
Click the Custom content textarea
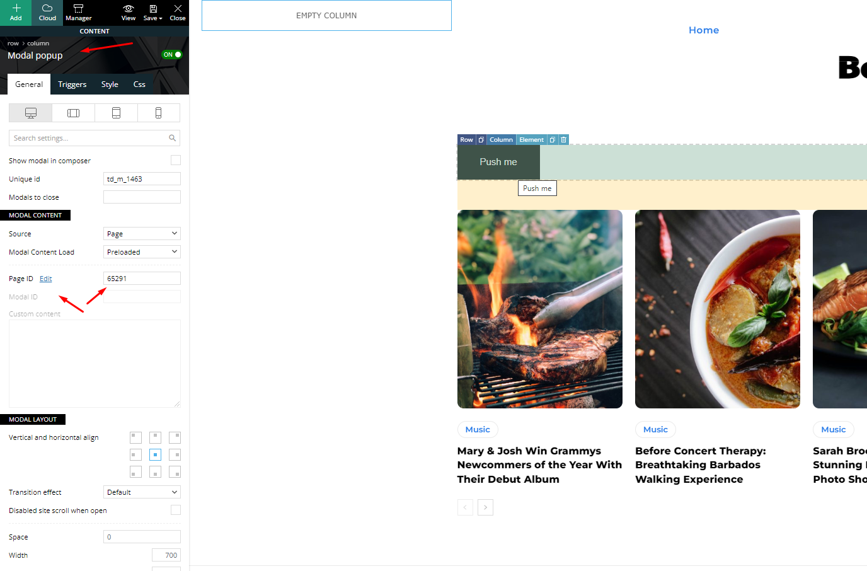point(95,364)
